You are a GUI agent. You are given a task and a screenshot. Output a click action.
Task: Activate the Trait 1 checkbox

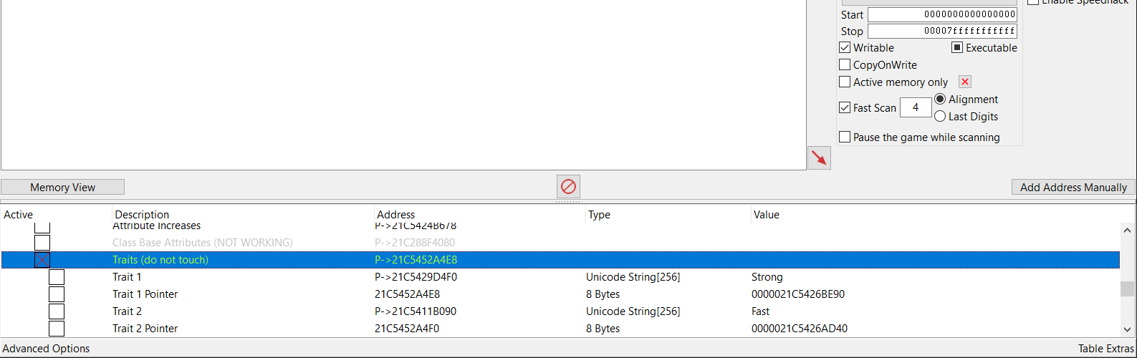[57, 277]
